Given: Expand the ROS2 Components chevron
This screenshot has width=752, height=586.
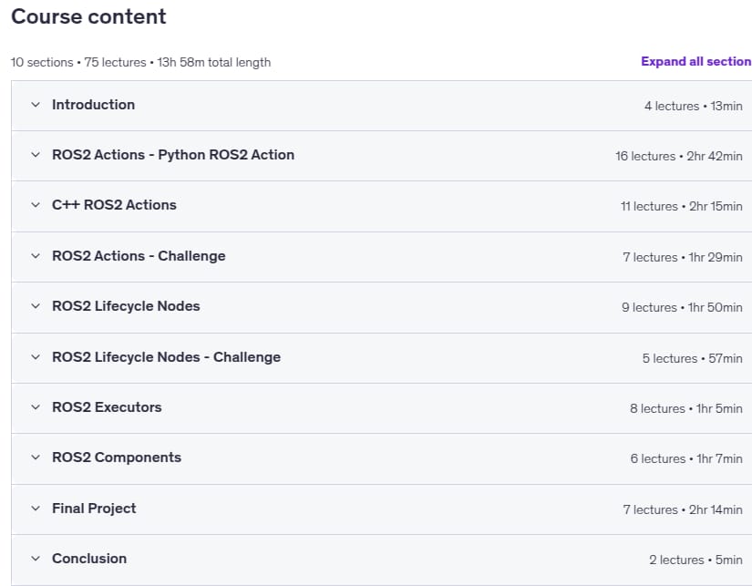Looking at the screenshot, I should [36, 457].
